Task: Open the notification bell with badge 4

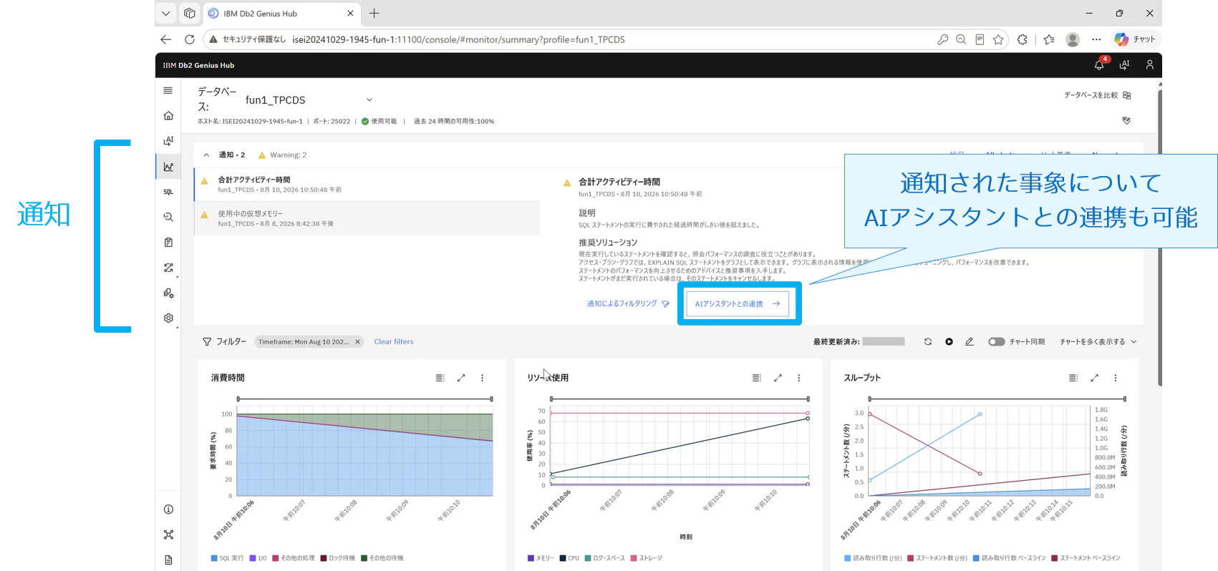Action: coord(1099,65)
